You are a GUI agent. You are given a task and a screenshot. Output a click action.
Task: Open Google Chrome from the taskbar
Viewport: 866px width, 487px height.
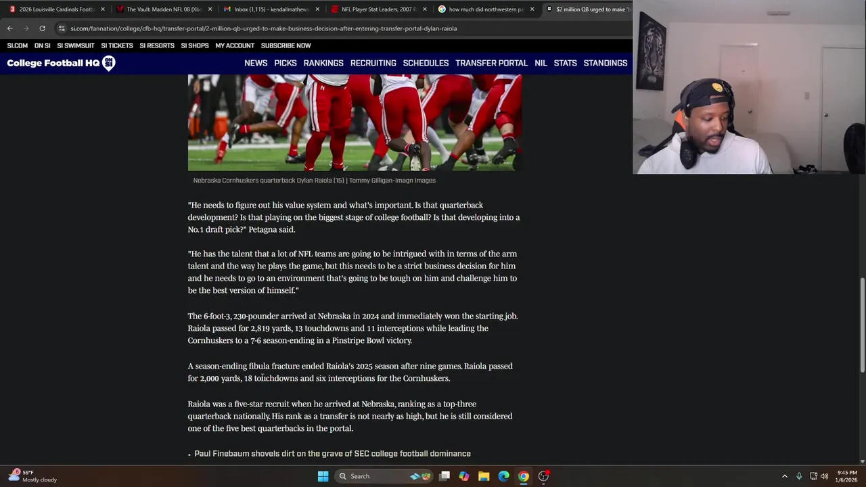pyautogui.click(x=524, y=476)
